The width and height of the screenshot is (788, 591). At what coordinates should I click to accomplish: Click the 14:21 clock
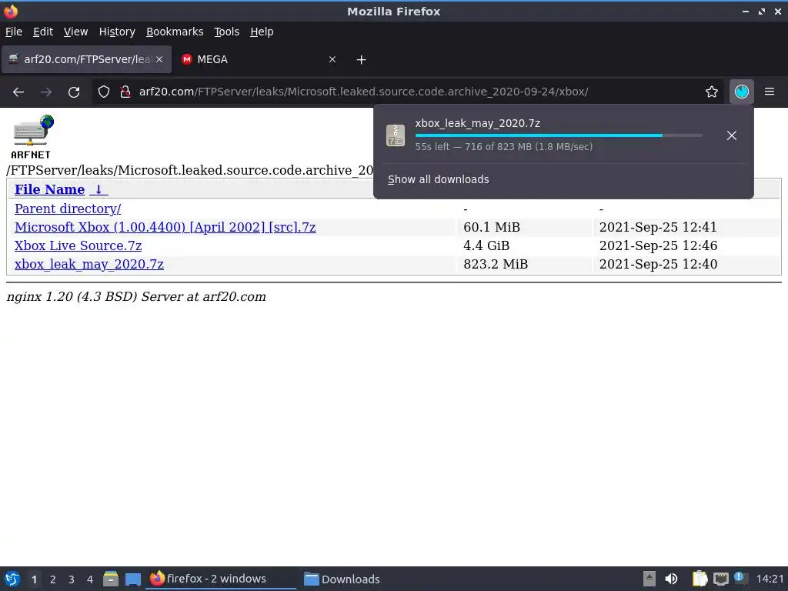point(770,579)
